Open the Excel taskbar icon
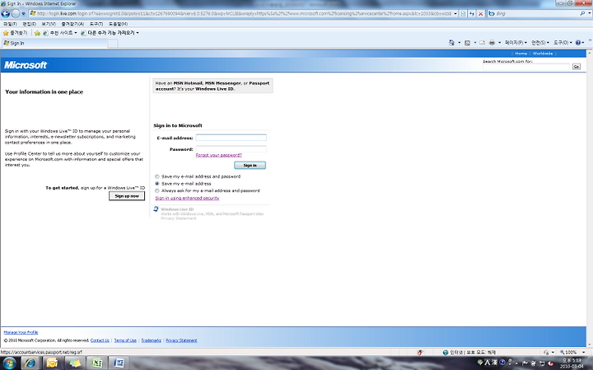Screen dimensions: 593x370 click(97, 363)
